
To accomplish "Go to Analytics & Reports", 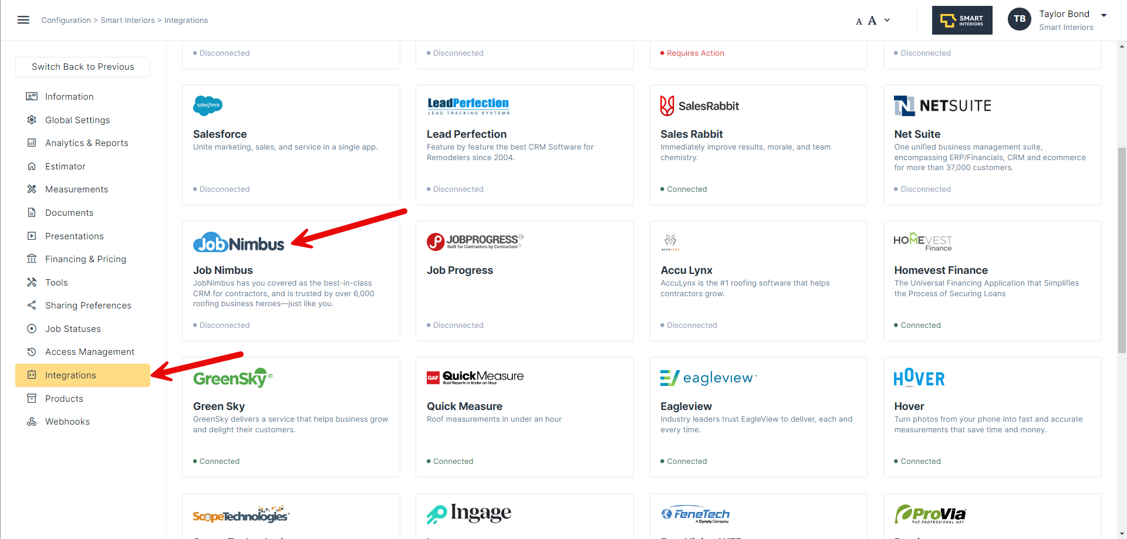I will (x=87, y=143).
